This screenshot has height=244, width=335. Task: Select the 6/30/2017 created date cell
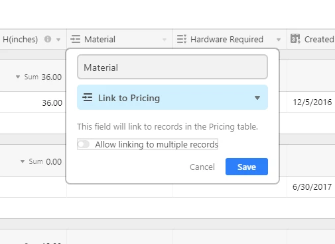[311, 187]
